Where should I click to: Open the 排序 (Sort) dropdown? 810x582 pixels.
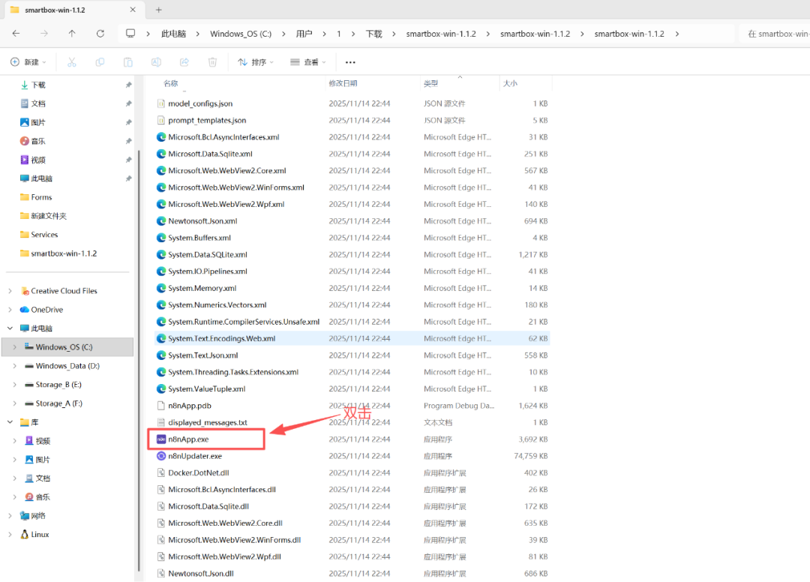256,62
